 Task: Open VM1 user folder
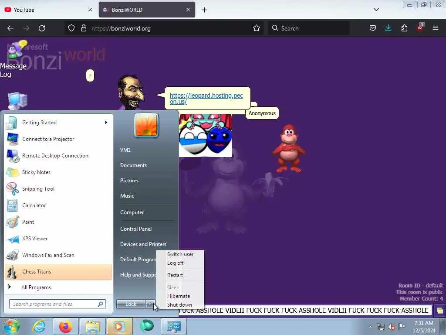click(125, 150)
